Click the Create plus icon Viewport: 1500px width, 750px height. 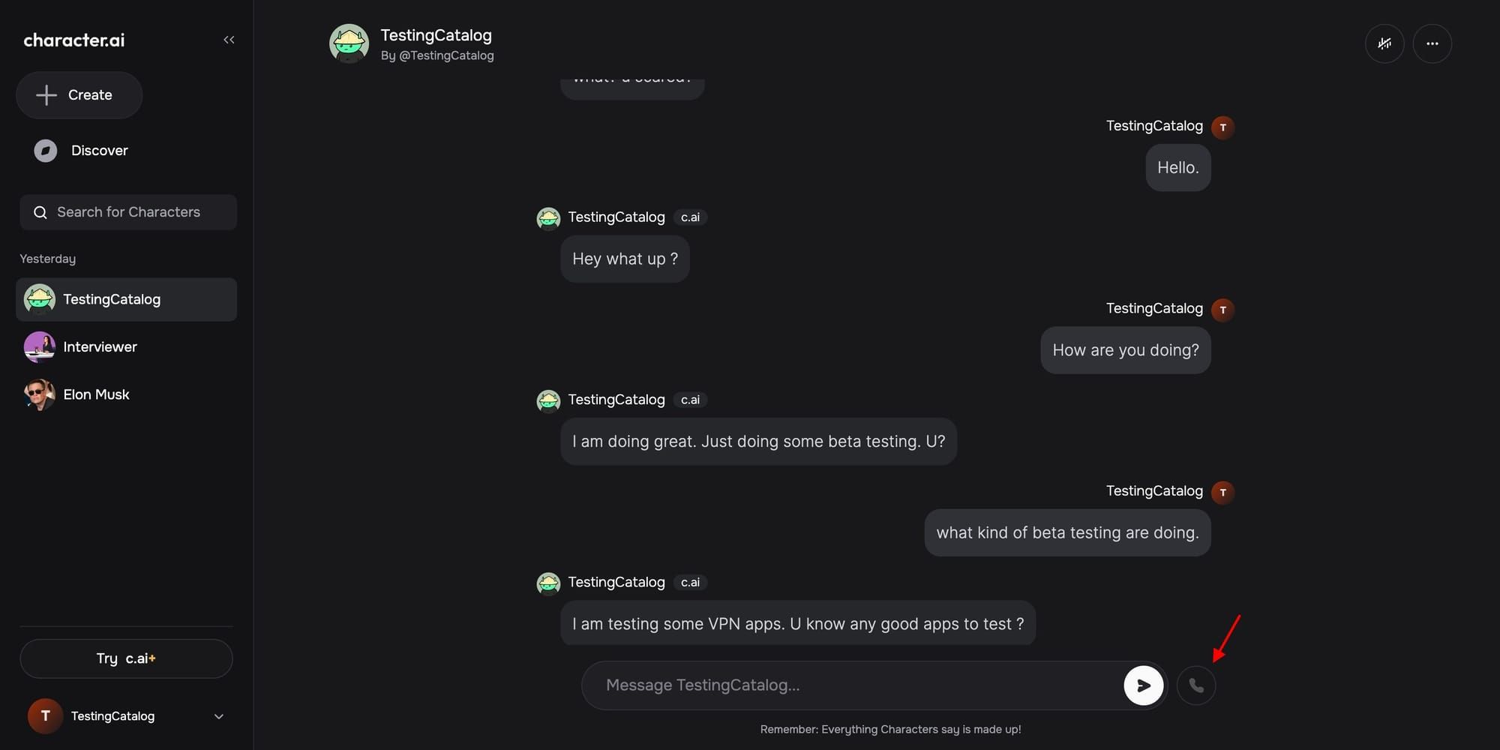click(46, 95)
